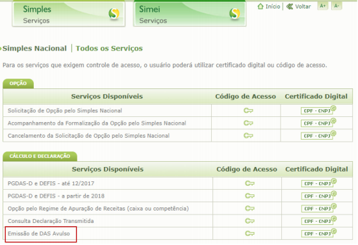Open the Simei Serviços banner
The width and height of the screenshot is (358, 245).
click(x=190, y=14)
